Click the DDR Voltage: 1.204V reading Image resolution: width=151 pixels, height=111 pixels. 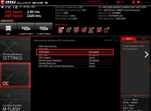click(65, 16)
